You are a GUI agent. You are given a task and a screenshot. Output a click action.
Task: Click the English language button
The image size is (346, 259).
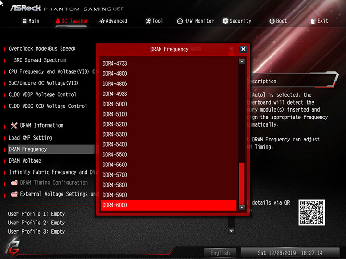coord(220,253)
